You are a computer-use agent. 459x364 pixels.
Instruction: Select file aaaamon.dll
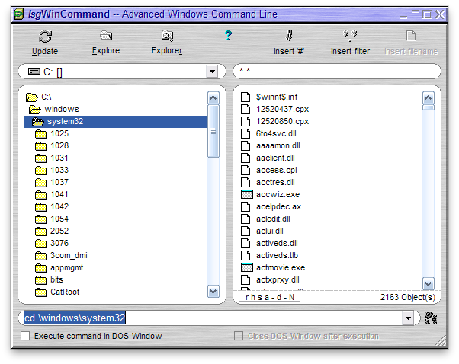278,146
